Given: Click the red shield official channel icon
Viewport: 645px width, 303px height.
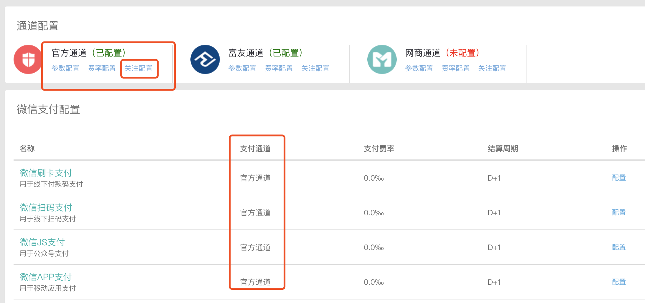Looking at the screenshot, I should click(28, 59).
